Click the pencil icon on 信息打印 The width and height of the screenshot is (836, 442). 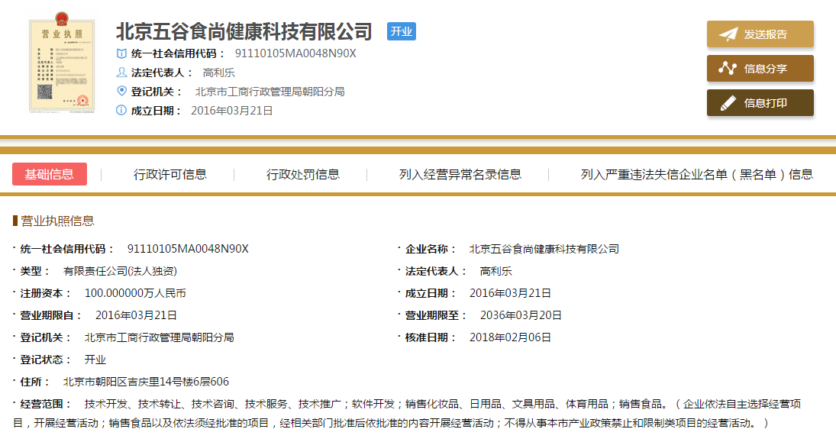pos(728,103)
